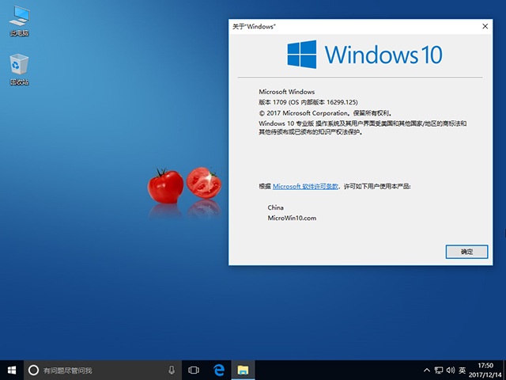Open File Explorer from the taskbar
The width and height of the screenshot is (506, 380).
[244, 370]
